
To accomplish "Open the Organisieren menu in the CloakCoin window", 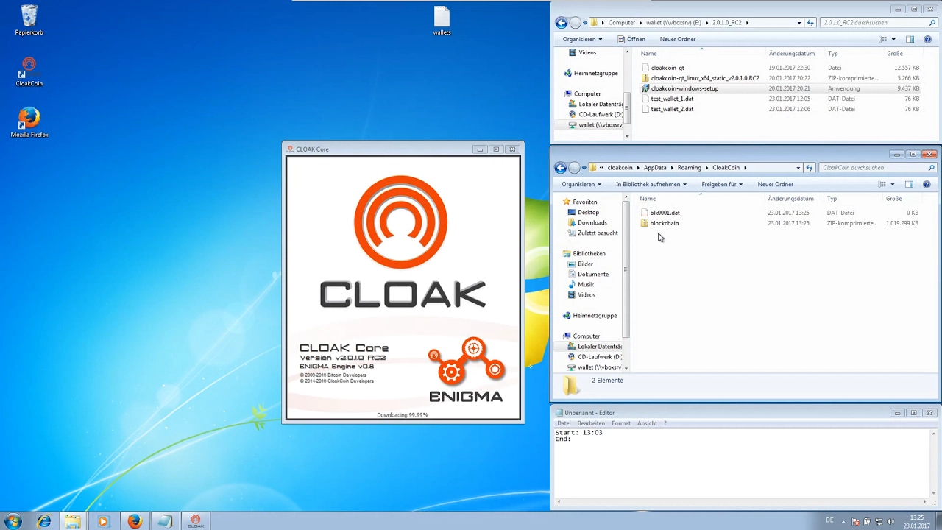I will [581, 184].
